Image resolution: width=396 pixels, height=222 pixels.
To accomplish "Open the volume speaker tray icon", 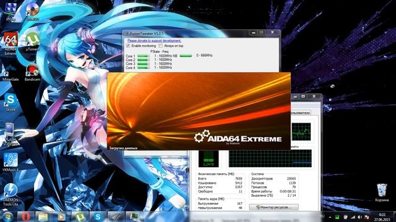I will coord(360,217).
